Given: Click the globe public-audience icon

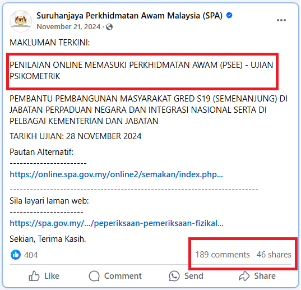Looking at the screenshot, I should coord(109,27).
